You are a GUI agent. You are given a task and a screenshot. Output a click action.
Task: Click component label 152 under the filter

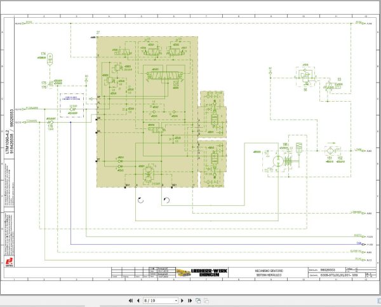click(340, 158)
